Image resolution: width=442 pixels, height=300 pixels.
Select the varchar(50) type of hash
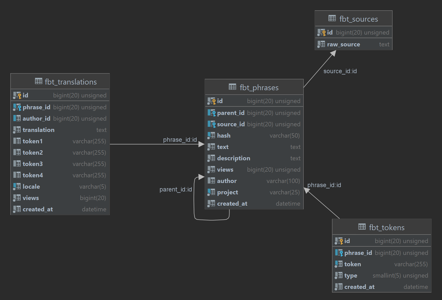285,136
